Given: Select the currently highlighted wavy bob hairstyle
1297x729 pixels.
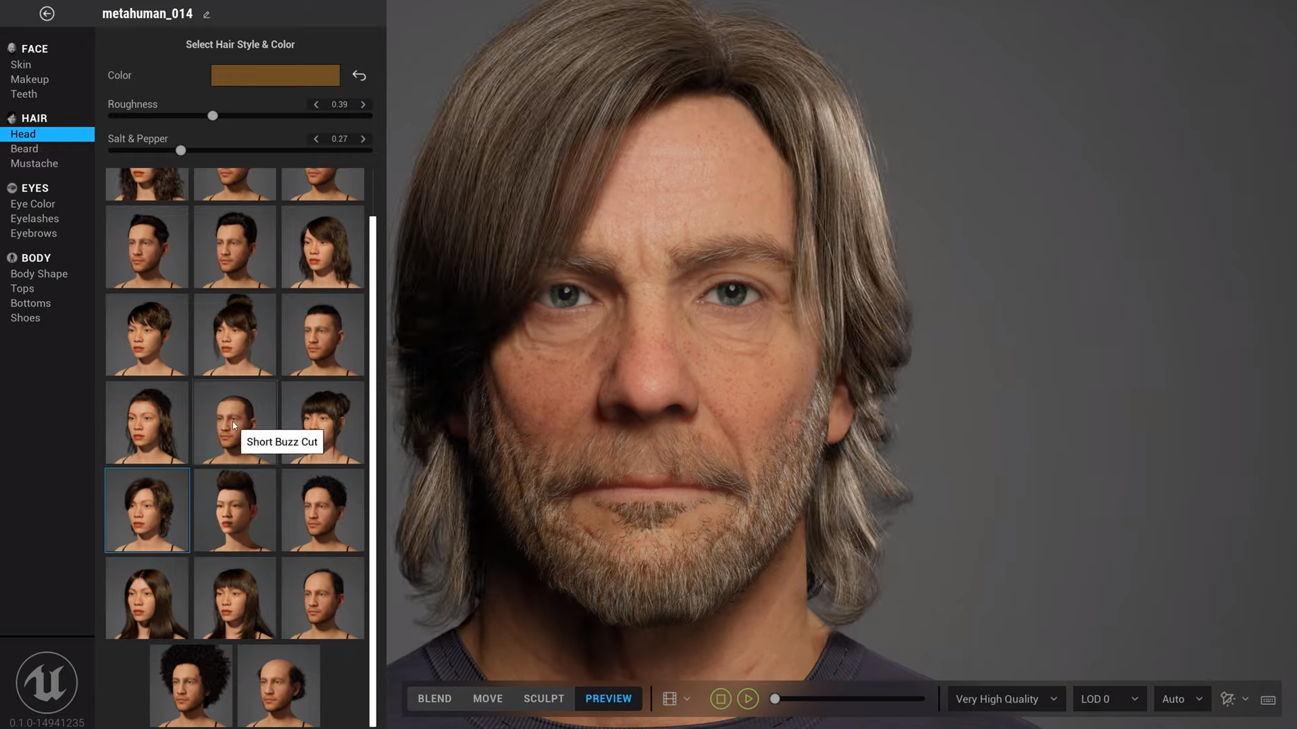Looking at the screenshot, I should (147, 510).
